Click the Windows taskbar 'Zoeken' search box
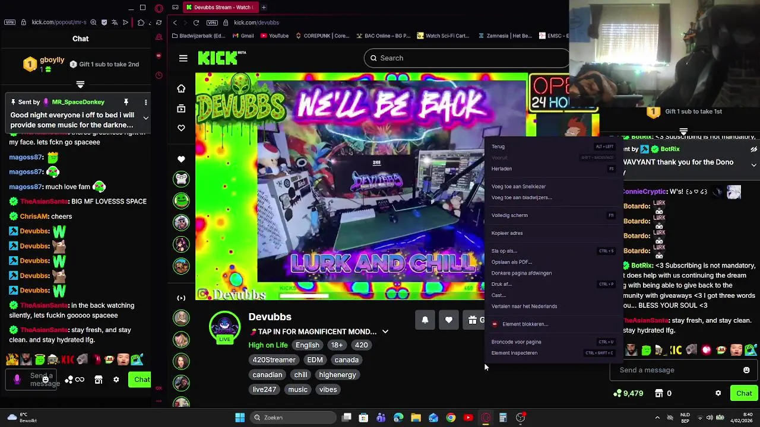Viewport: 760px width, 427px height. (x=292, y=418)
